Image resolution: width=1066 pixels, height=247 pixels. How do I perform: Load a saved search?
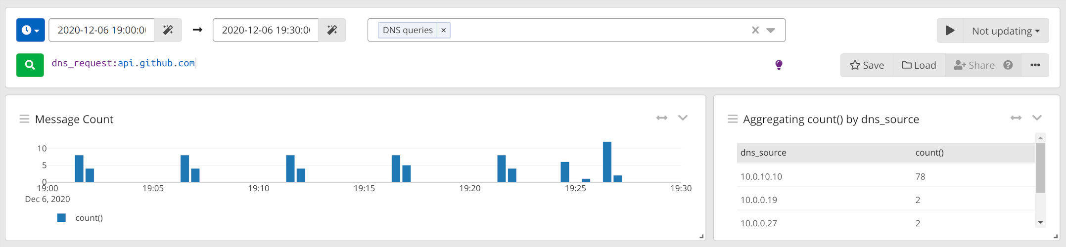coord(919,65)
